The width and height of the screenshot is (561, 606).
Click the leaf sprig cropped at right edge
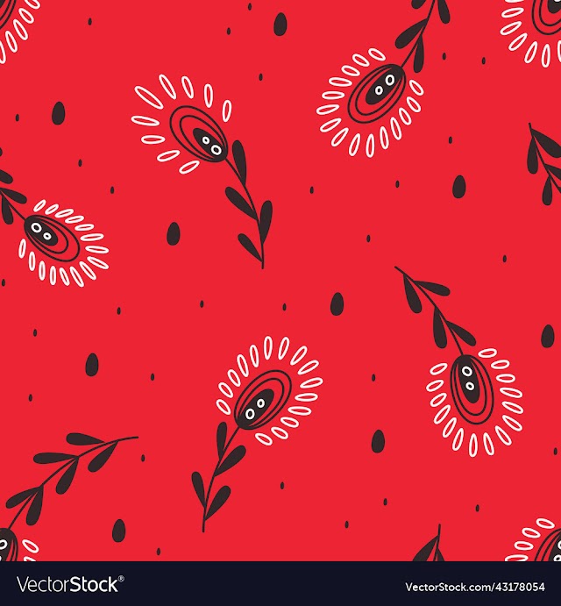(544, 164)
